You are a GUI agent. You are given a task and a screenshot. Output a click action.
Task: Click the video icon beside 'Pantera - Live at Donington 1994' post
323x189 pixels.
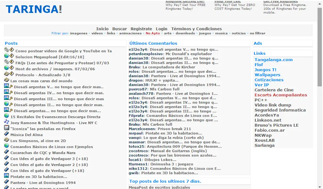pyautogui.click(x=7, y=181)
